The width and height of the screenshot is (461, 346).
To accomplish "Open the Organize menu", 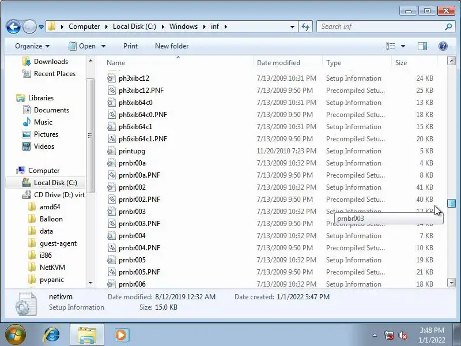I will (32, 46).
